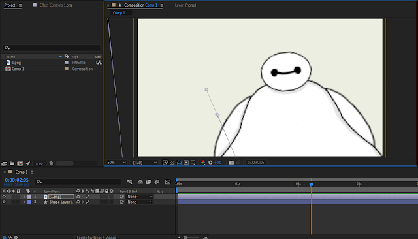Open the Composition panel menu icon
The height and width of the screenshot is (239, 418).
tap(162, 5)
